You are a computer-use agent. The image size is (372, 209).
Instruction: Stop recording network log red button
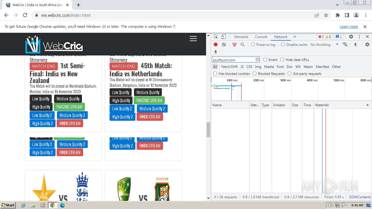[x=216, y=45]
